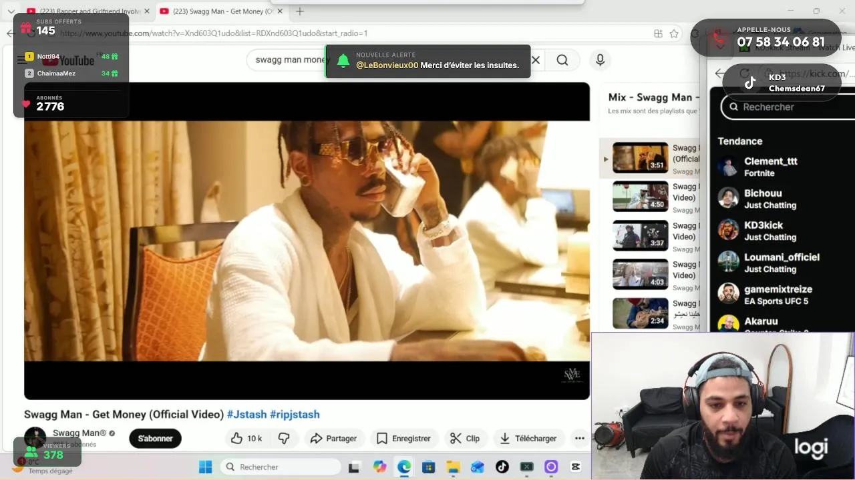
Task: Open Copilot from the taskbar
Action: [379, 467]
